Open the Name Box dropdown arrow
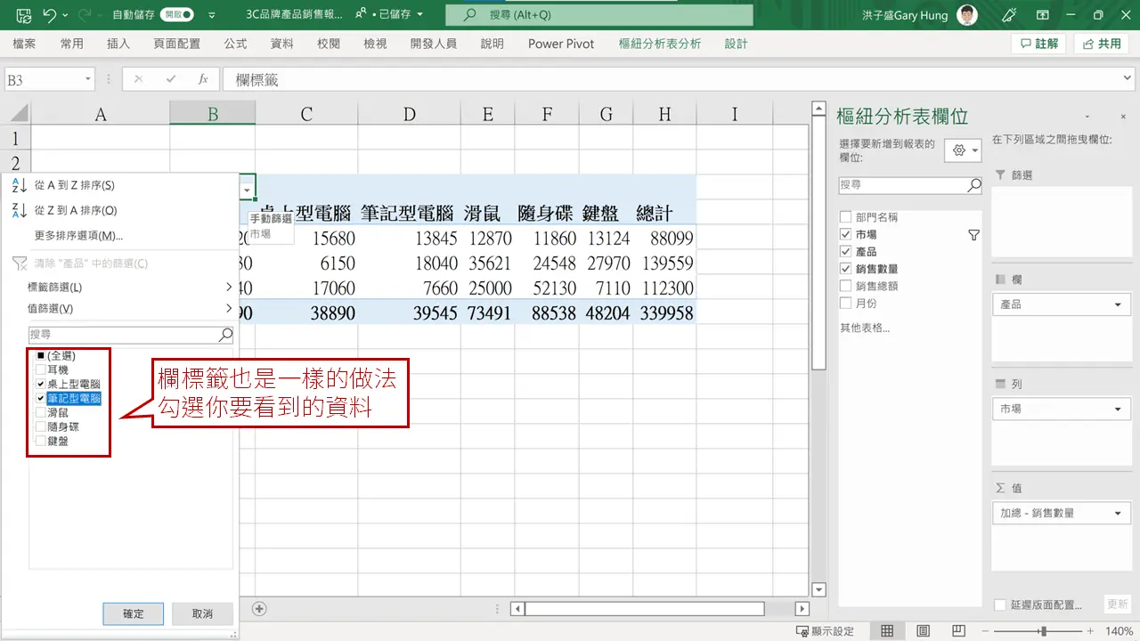The height and width of the screenshot is (641, 1140). pyautogui.click(x=88, y=79)
